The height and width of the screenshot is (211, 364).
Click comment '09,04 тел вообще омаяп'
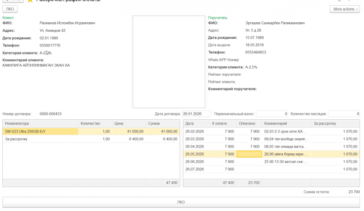click(286, 139)
